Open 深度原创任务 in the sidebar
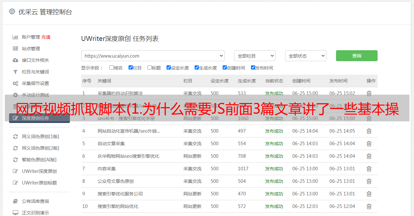Image resolution: width=414 pixels, height=216 pixels. tap(35, 118)
